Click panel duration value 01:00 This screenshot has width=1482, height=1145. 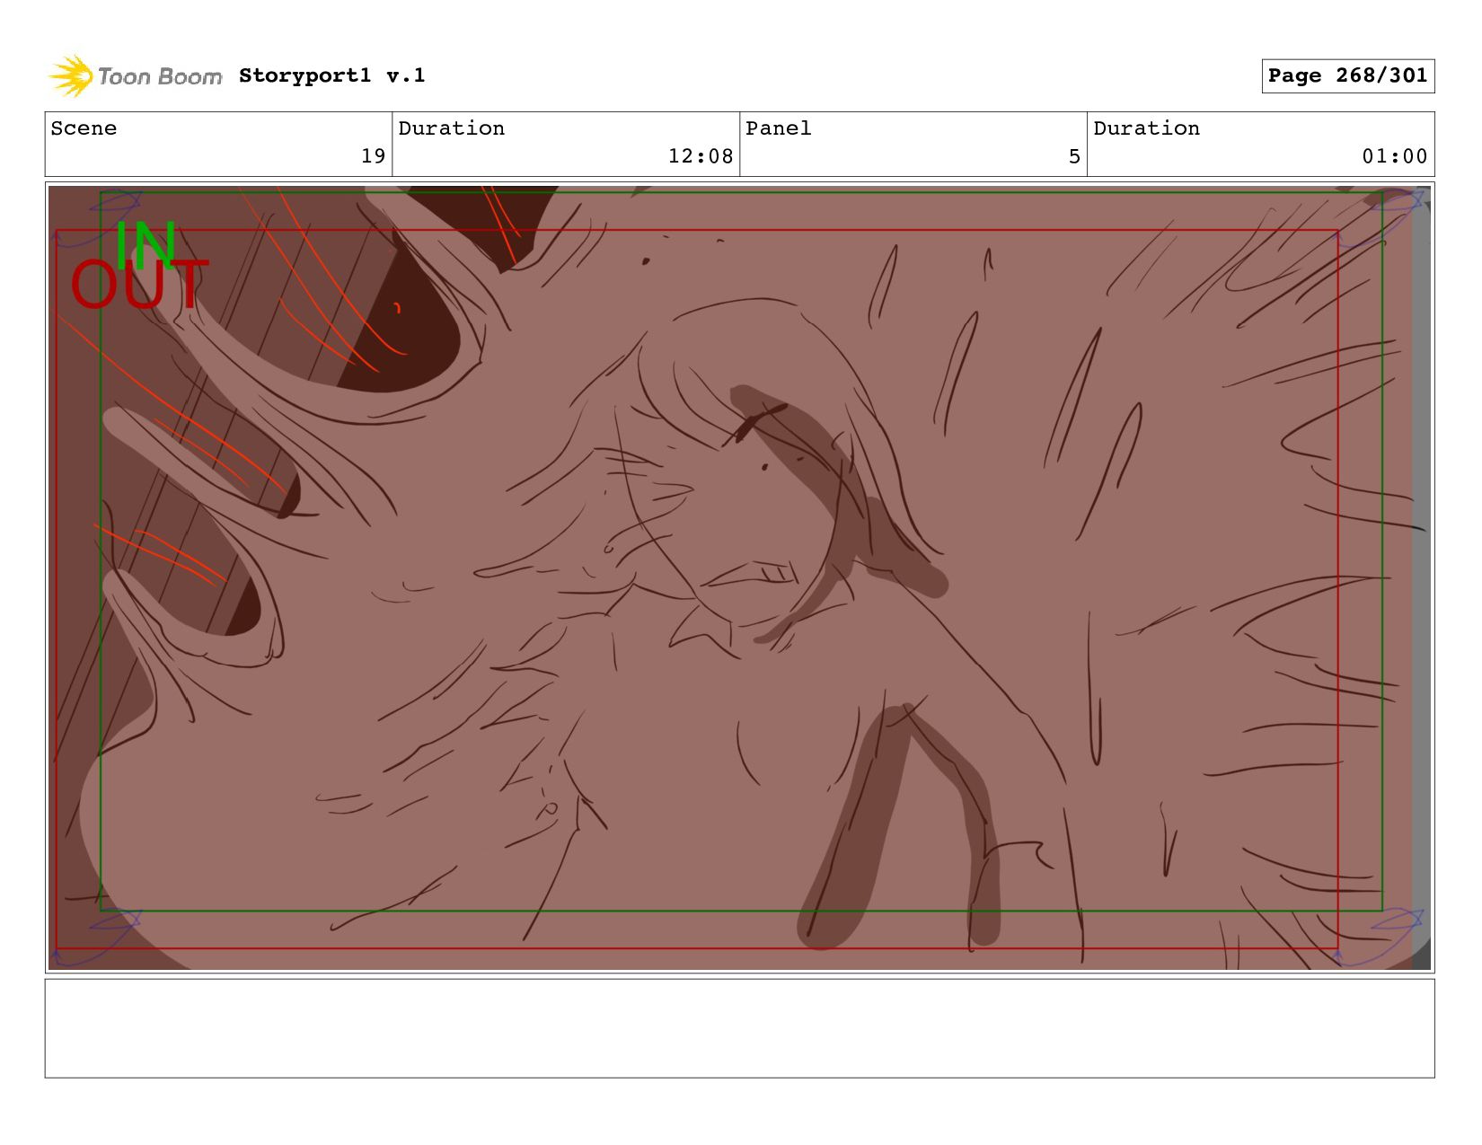click(x=1394, y=156)
